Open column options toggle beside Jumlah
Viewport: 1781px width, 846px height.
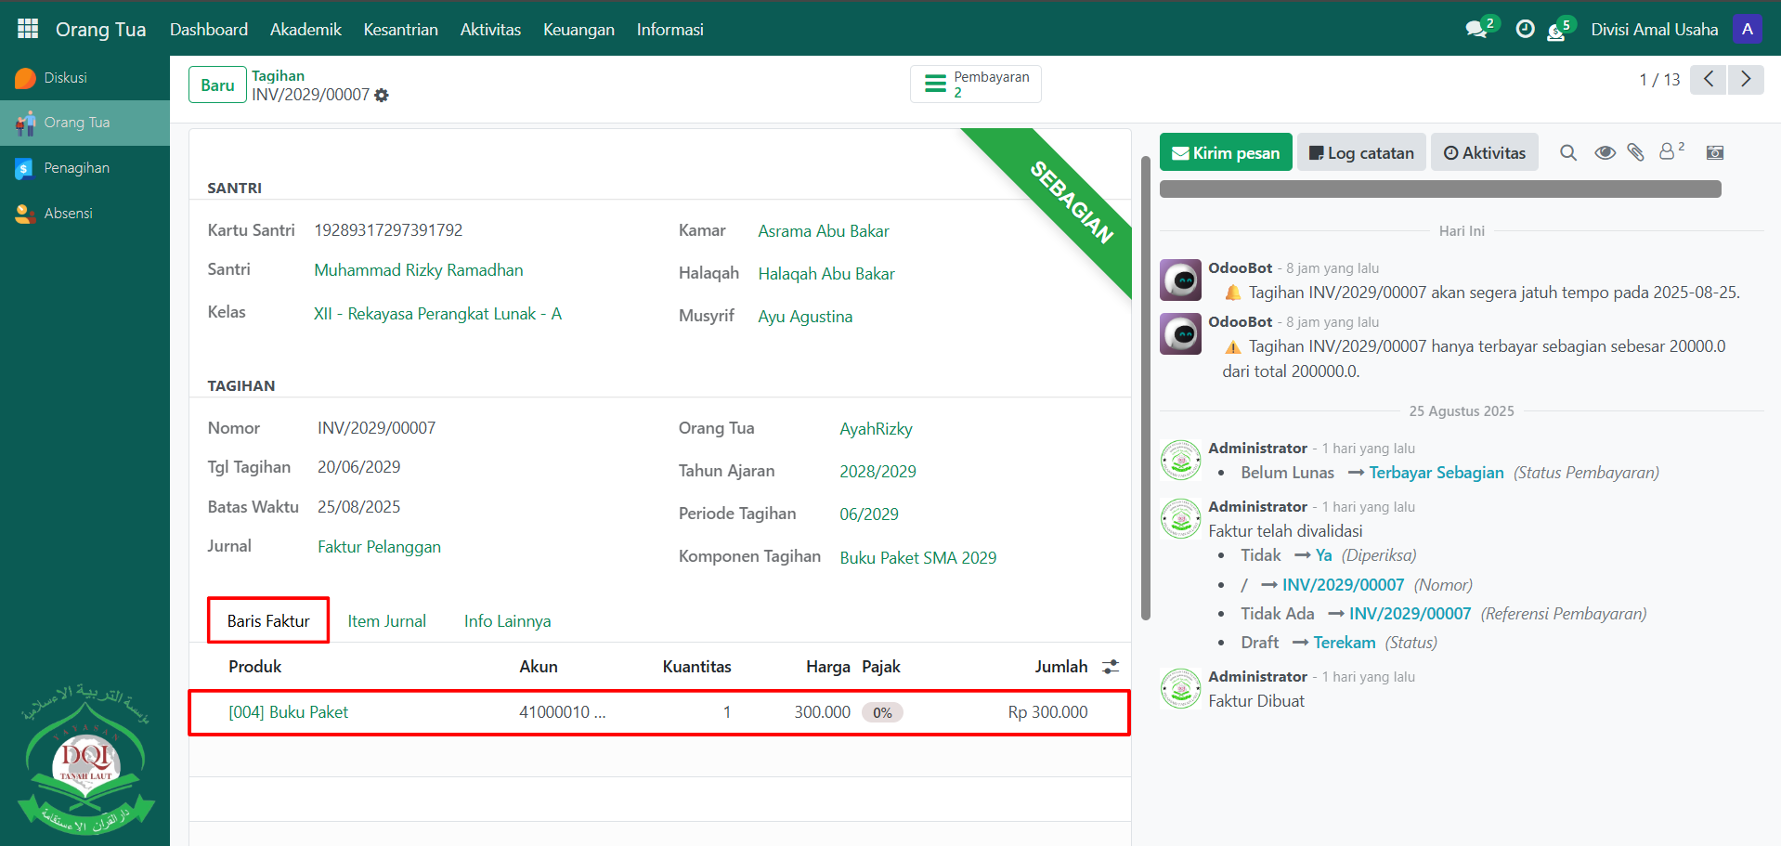point(1111,667)
